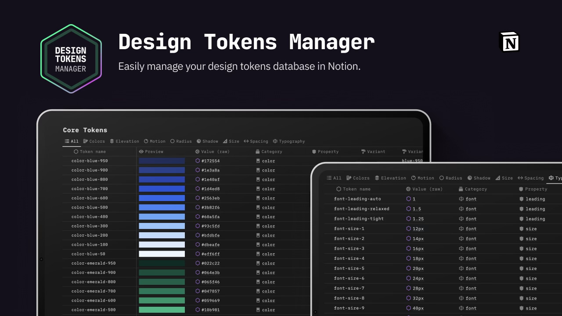This screenshot has width=562, height=316.
Task: Select the Spacing tab in Core Tokens
Action: click(256, 141)
